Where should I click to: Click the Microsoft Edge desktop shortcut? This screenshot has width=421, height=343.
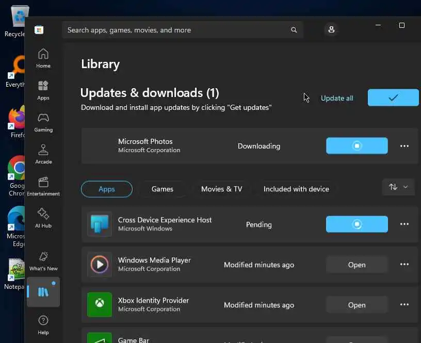(16, 227)
